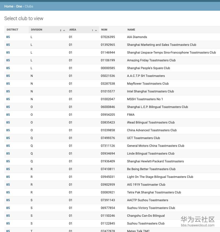Open district link for Suzhou Victory Toastmasters Club
This screenshot has height=232, width=220.
(8, 208)
